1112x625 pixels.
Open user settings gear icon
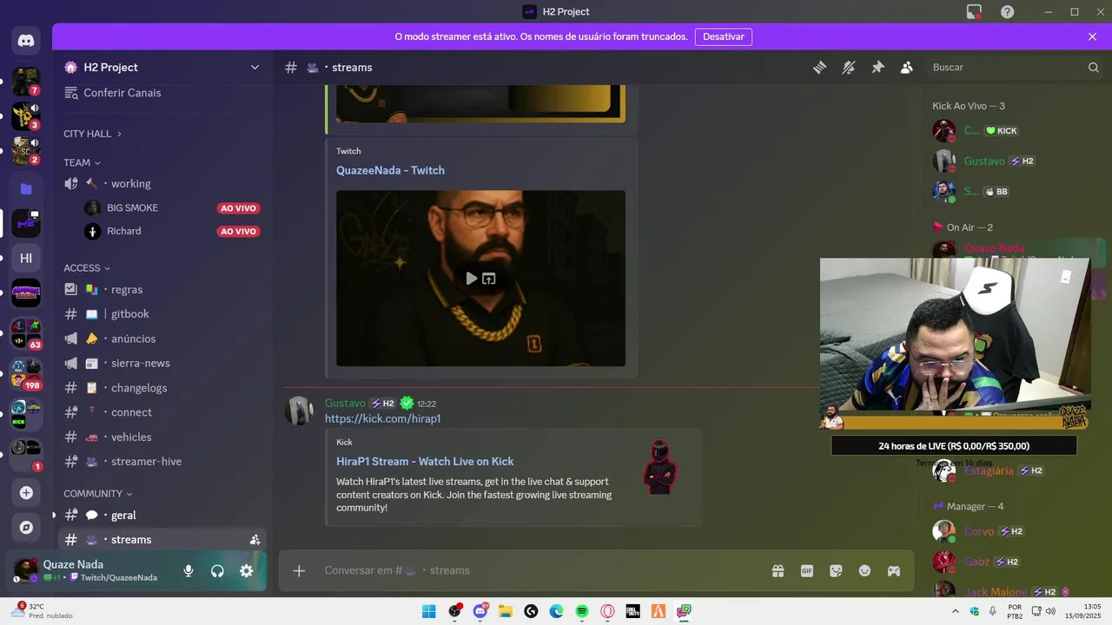[247, 571]
